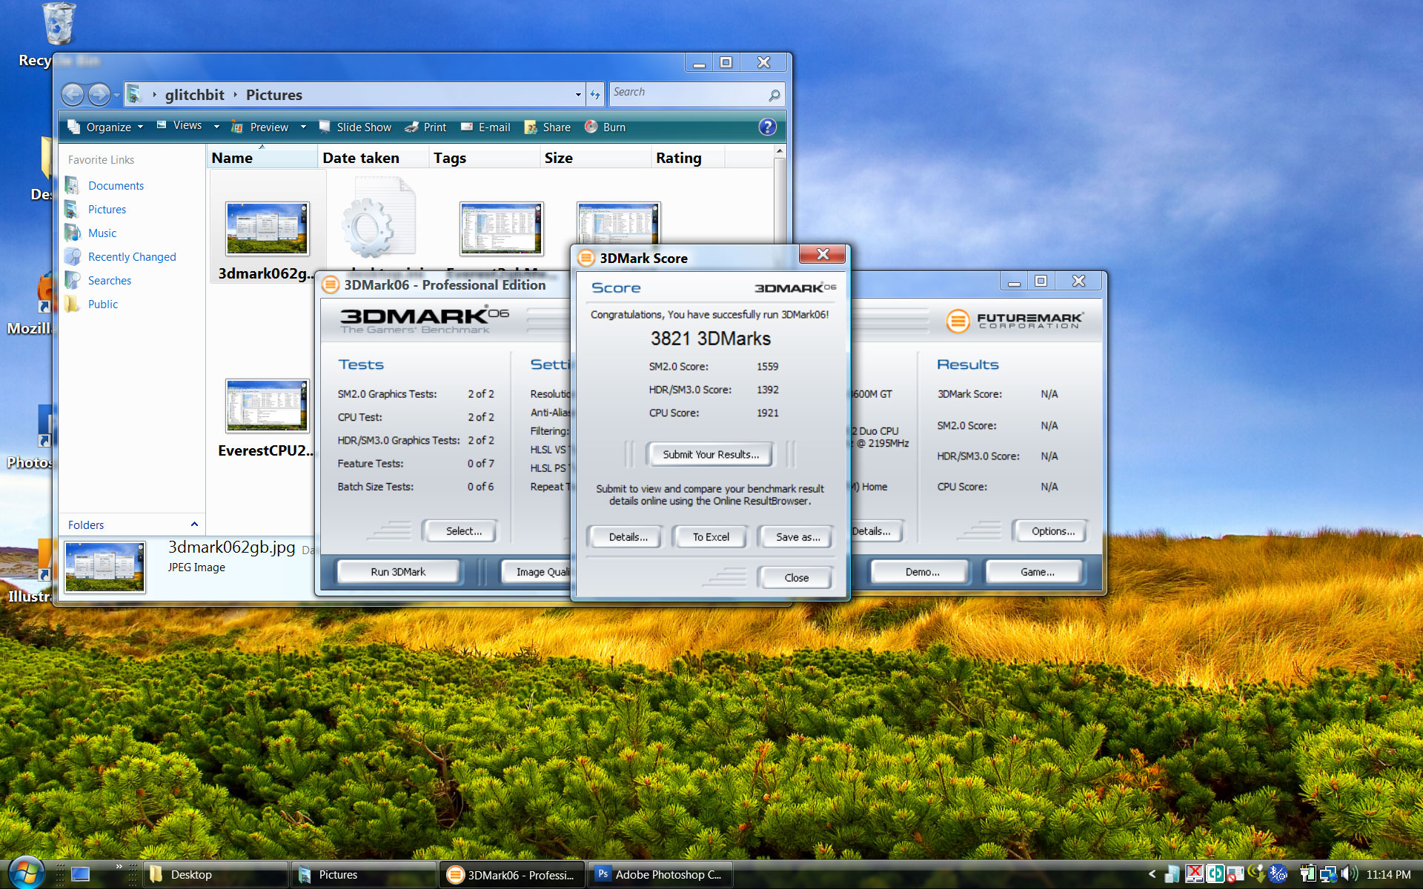Image resolution: width=1423 pixels, height=889 pixels.
Task: Click Print in the Explorer toolbar
Action: click(426, 127)
